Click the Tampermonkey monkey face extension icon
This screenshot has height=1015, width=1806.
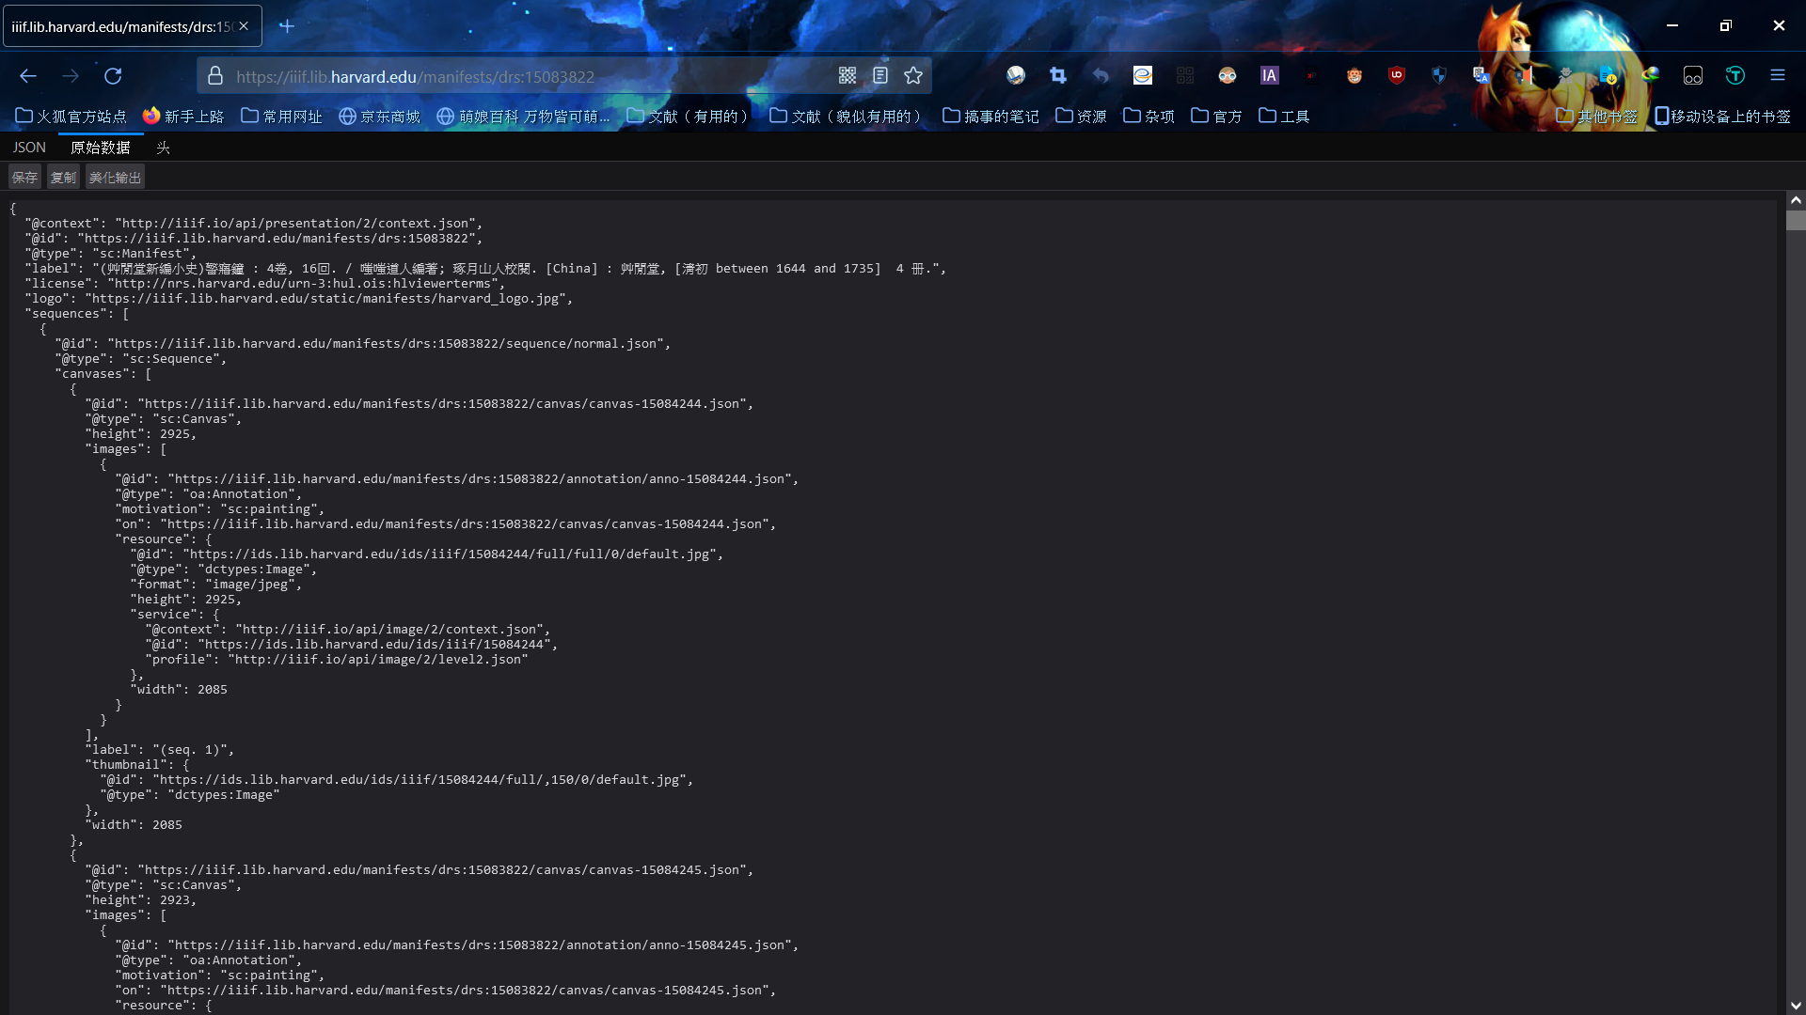[x=1354, y=76]
